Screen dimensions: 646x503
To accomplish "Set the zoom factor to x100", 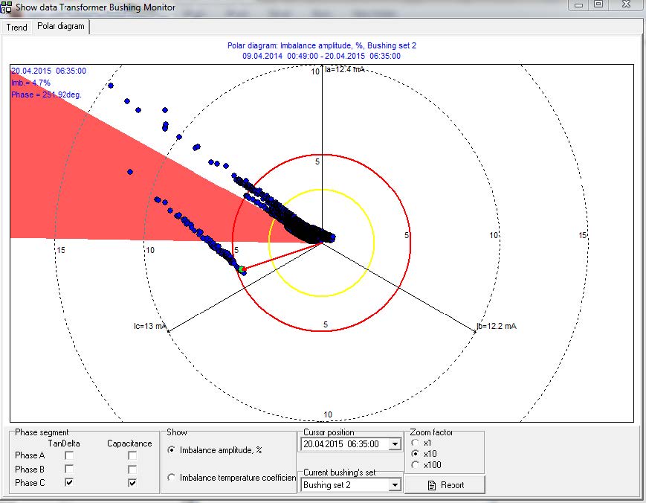I will pyautogui.click(x=416, y=464).
